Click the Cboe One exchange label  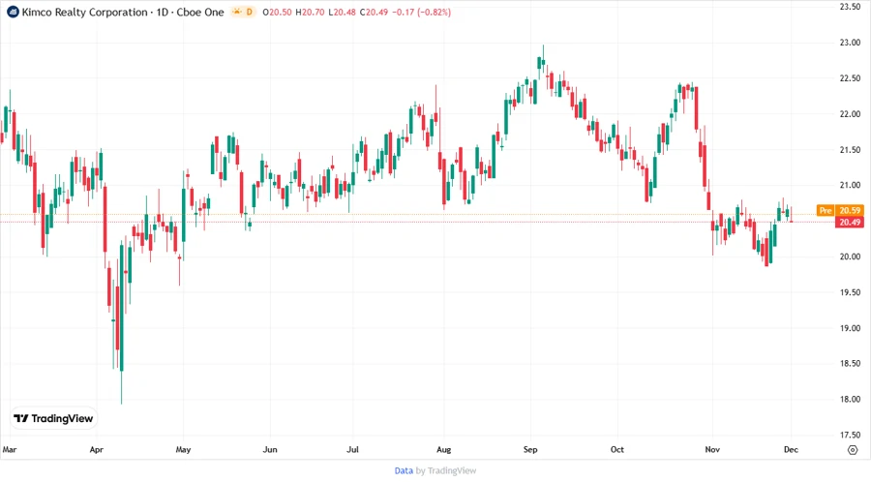tap(200, 12)
